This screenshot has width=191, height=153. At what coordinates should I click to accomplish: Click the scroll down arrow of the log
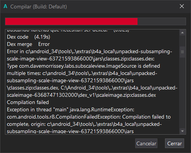pos(182,131)
